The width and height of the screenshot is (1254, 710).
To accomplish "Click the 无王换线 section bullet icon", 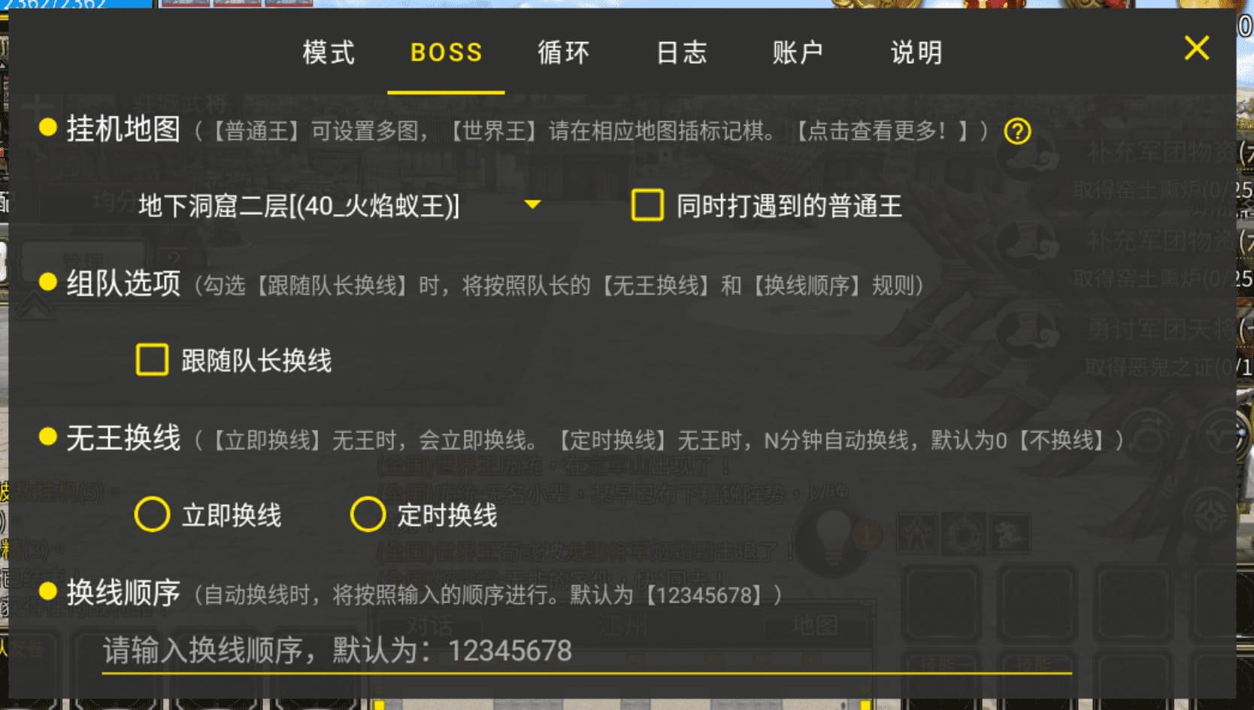I will click(48, 437).
